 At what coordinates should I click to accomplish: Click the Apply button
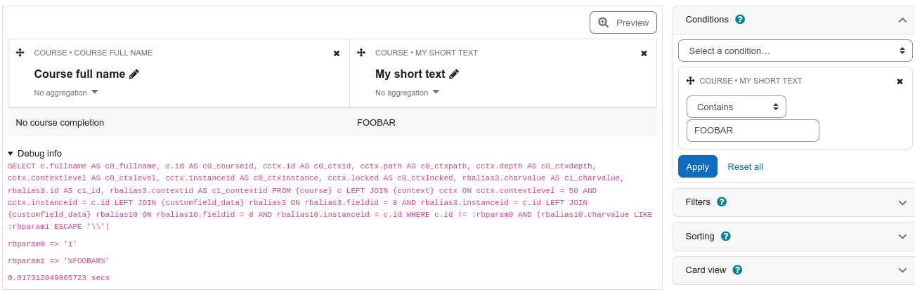pos(698,166)
